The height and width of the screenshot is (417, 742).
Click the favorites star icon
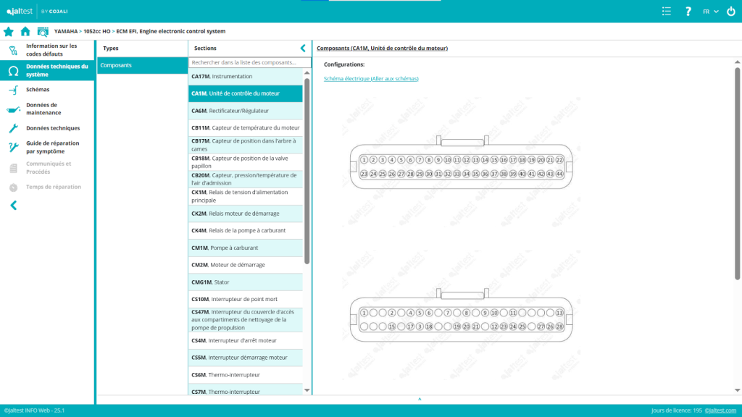tap(9, 32)
